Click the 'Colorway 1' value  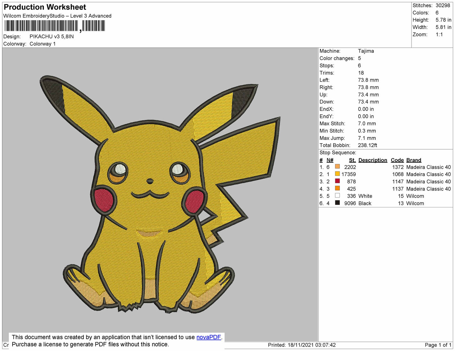[43, 44]
